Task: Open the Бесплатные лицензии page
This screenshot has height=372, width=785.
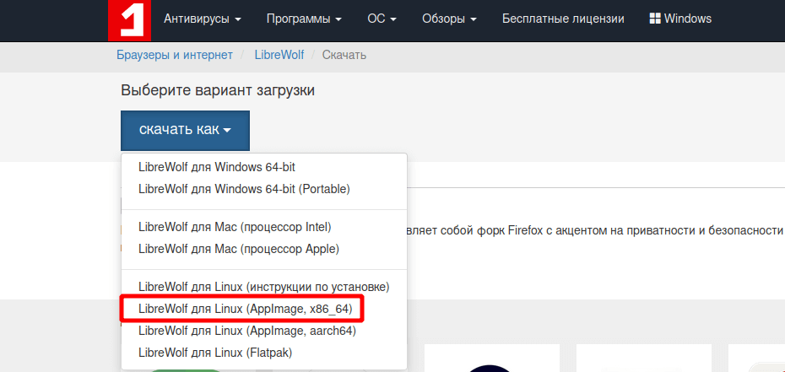Action: [x=563, y=19]
